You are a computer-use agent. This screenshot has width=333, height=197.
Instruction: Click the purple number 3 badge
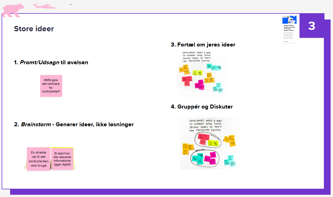point(312,26)
